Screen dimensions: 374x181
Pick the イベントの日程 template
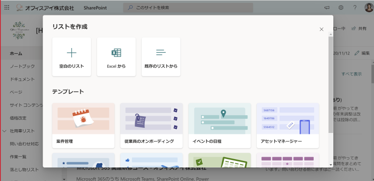[x=220, y=125]
